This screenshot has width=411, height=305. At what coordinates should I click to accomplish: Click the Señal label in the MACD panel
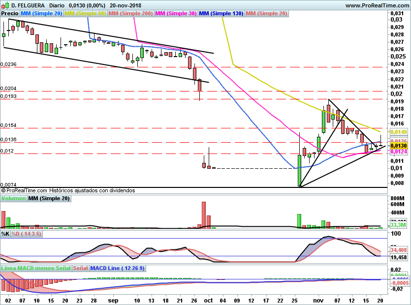tap(81, 269)
